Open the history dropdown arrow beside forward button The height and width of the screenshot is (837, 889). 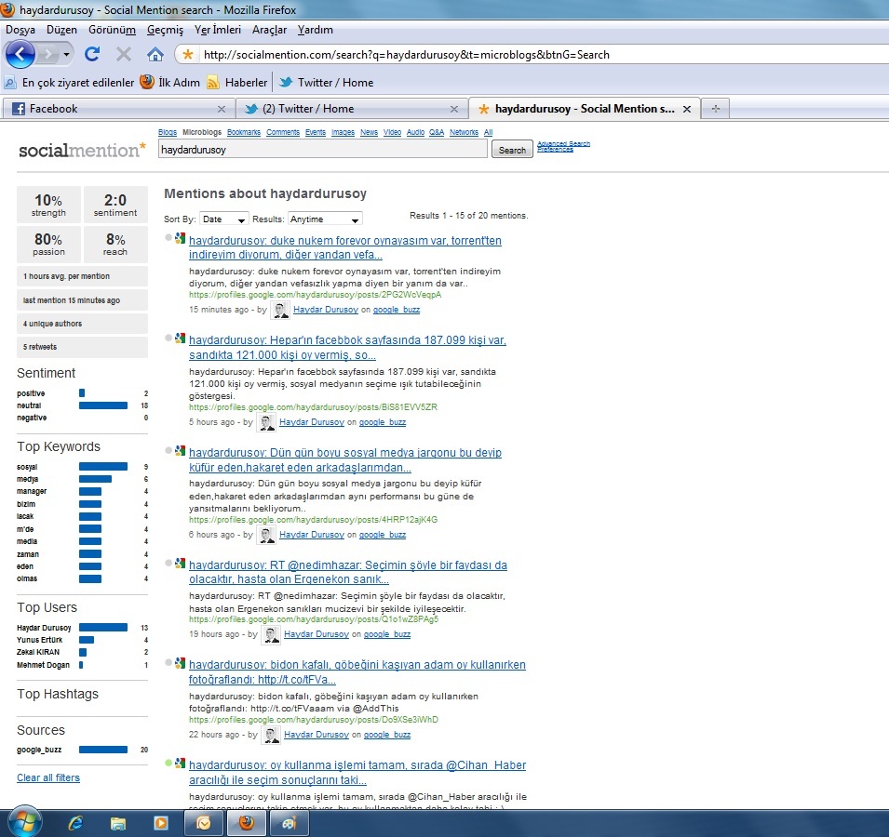coord(66,54)
